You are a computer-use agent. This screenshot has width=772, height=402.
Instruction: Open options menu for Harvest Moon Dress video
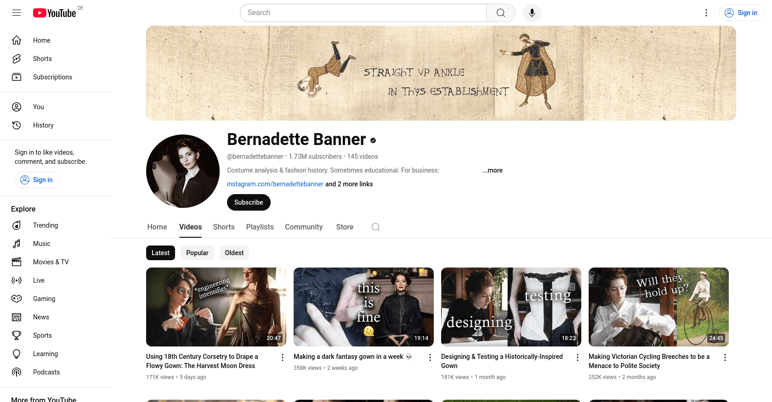click(283, 357)
